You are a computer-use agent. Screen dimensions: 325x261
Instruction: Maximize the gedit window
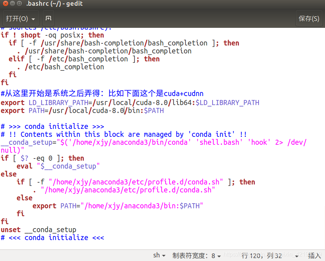(x=19, y=3)
